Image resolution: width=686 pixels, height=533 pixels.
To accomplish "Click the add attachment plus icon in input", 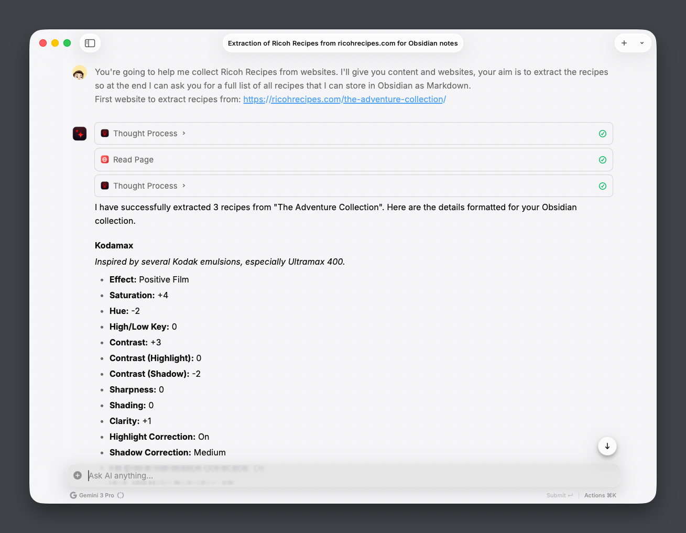I will (x=78, y=475).
